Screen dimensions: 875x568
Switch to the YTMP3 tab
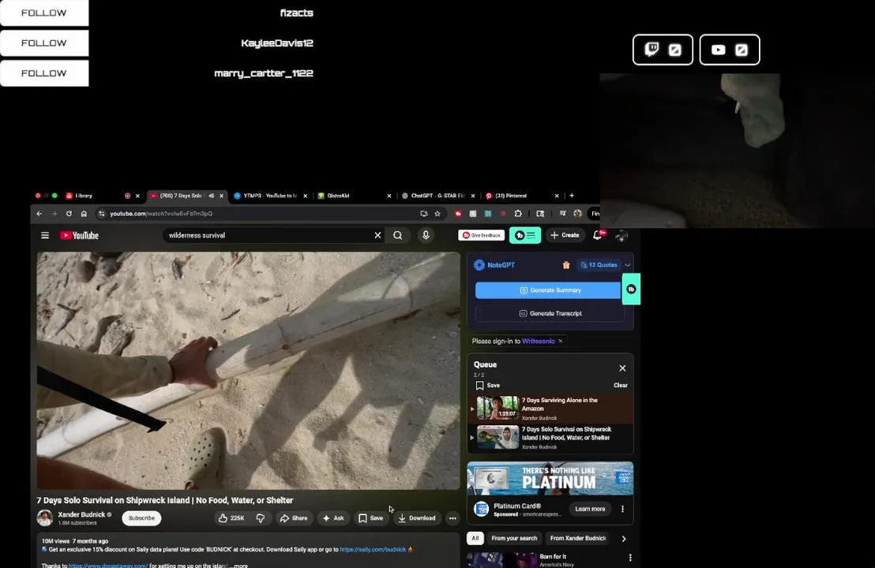pyautogui.click(x=269, y=196)
